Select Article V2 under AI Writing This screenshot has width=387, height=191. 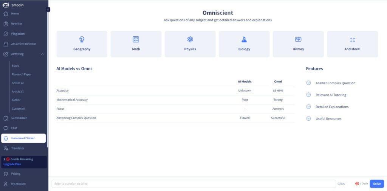18,83
